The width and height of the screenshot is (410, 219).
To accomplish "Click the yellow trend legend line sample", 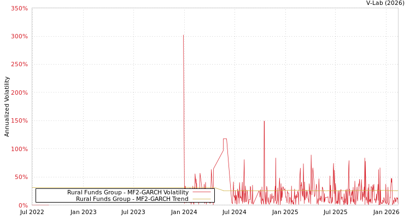I will 202,199.
